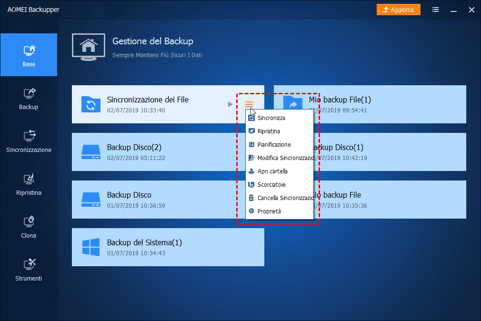Screen dimensions: 481x321
Task: Close the AOMEI Backupper window
Action: [x=471, y=10]
